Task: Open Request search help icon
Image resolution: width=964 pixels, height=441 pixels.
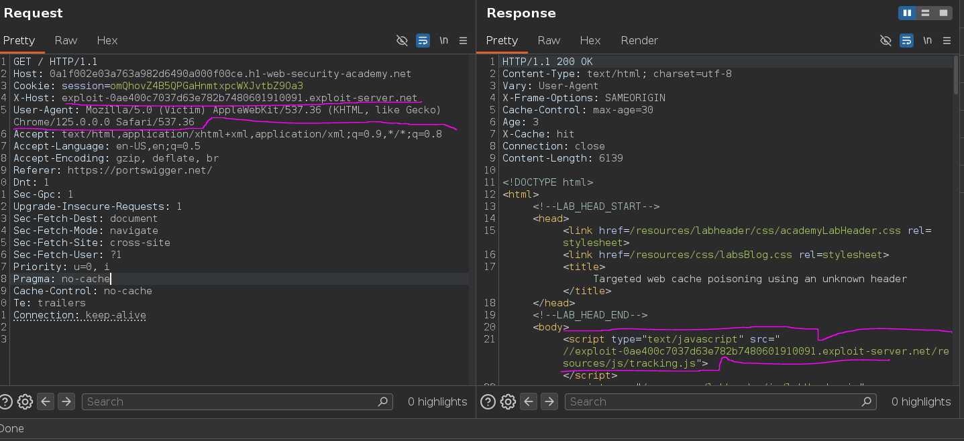Action: (5, 401)
